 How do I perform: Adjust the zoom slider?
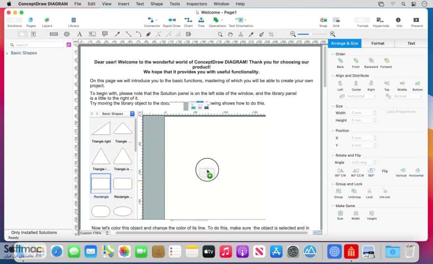[312, 34]
